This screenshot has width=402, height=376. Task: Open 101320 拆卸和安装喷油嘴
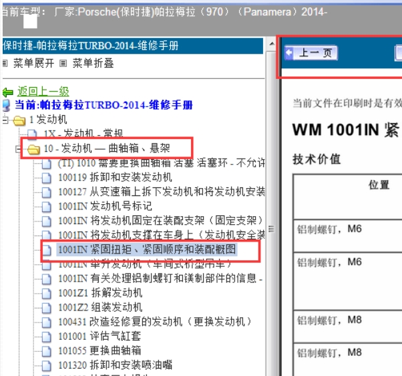click(x=116, y=365)
